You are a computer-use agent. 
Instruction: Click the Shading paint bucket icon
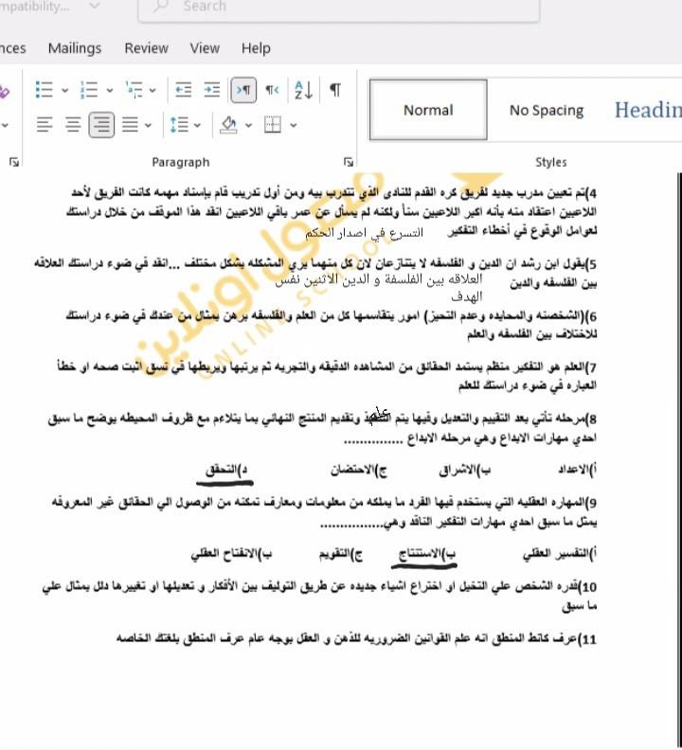(x=229, y=125)
